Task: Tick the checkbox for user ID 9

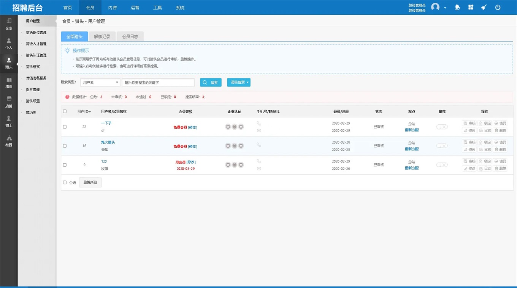Action: (x=65, y=165)
